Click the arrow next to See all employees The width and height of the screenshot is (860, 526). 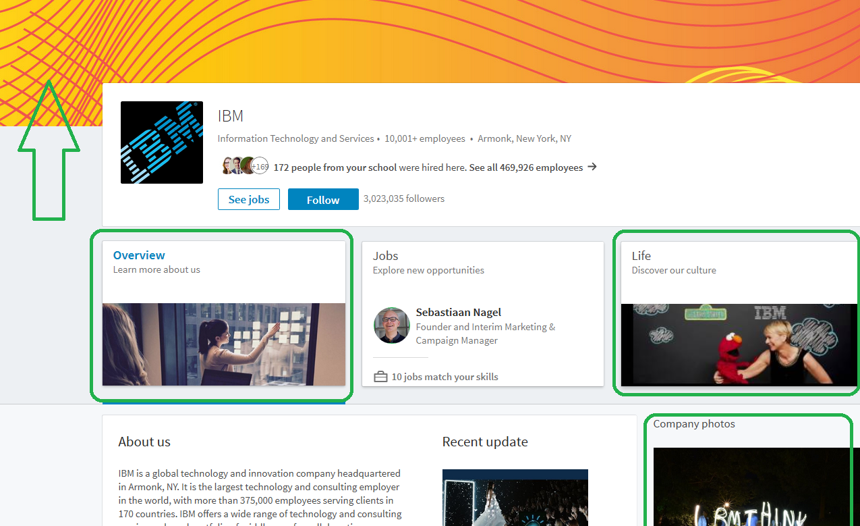[x=592, y=167]
